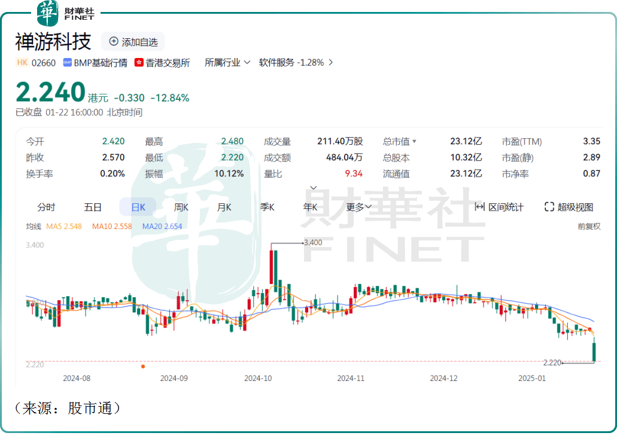Click the BMP基础行情 blue badge icon
The width and height of the screenshot is (617, 445).
click(x=67, y=63)
